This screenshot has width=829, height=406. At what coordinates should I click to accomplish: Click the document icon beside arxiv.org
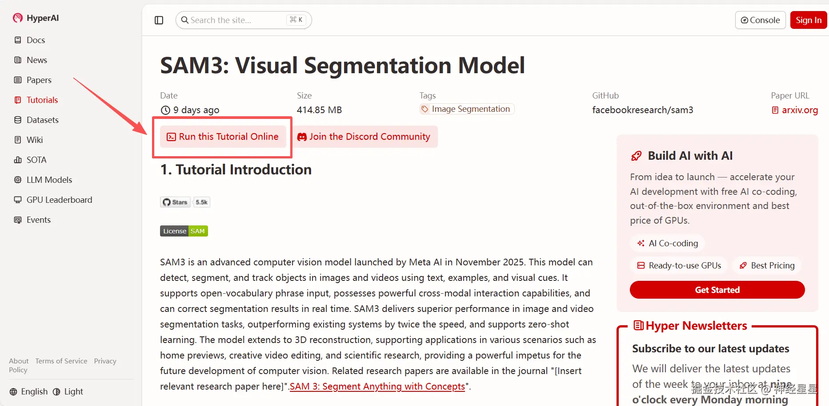tap(775, 110)
